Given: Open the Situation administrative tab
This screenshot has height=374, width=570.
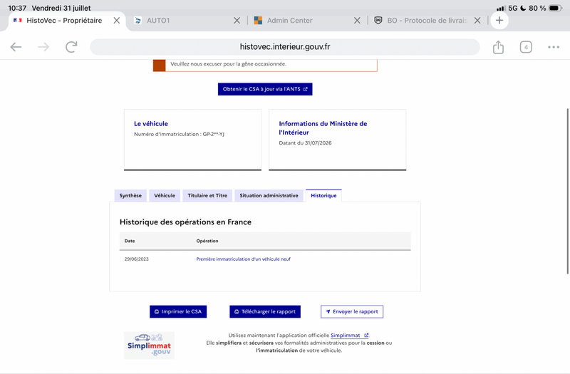Looking at the screenshot, I should [269, 195].
